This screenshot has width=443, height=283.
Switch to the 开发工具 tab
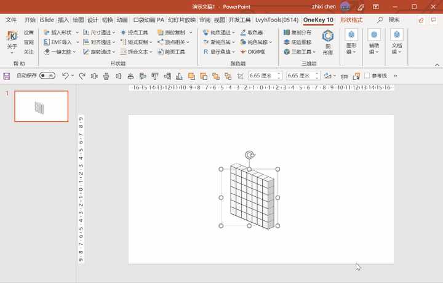pyautogui.click(x=239, y=20)
